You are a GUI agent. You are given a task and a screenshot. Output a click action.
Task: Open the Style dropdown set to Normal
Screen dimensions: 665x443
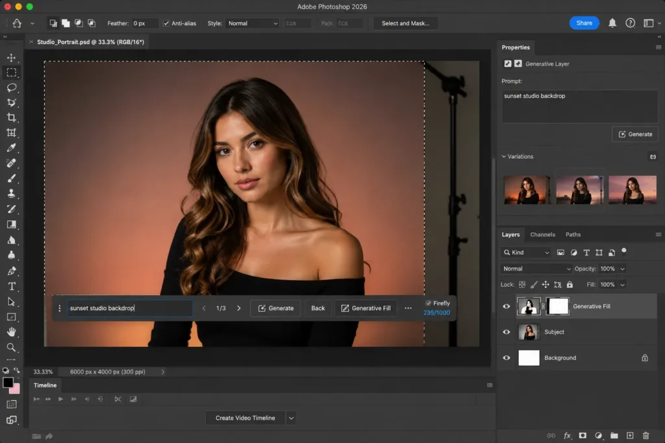(x=253, y=23)
